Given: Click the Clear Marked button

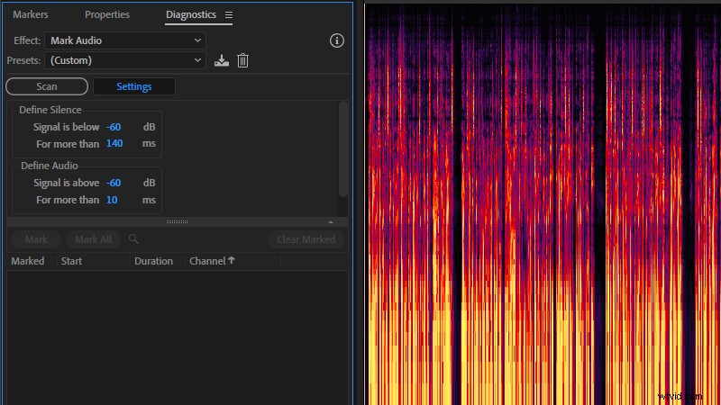Looking at the screenshot, I should [306, 239].
